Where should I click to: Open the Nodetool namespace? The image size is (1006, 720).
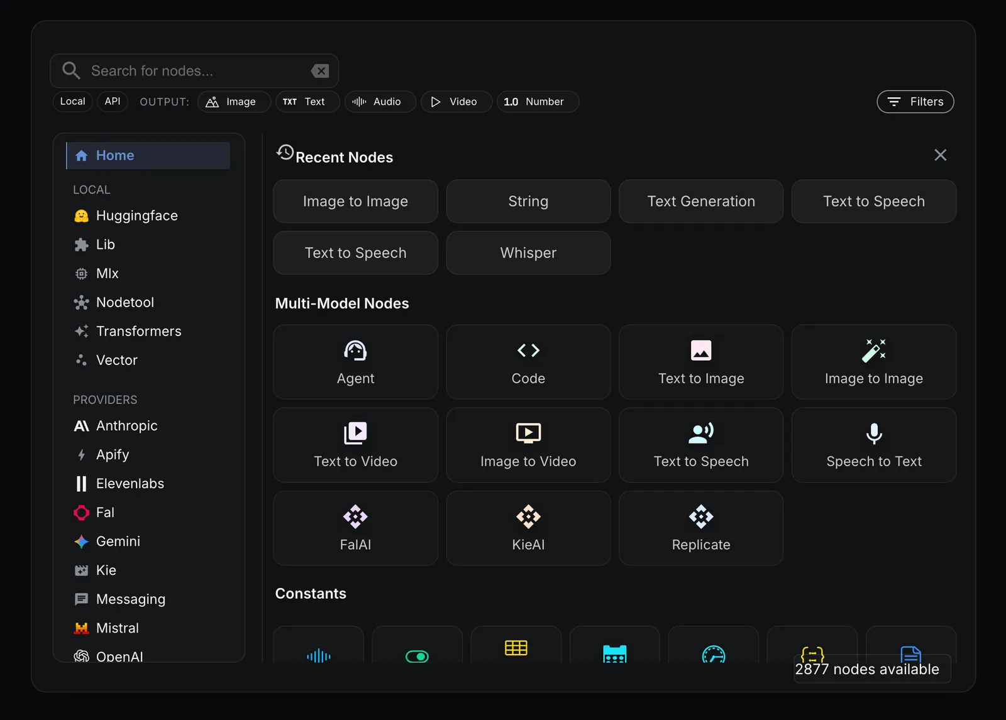[x=148, y=302]
